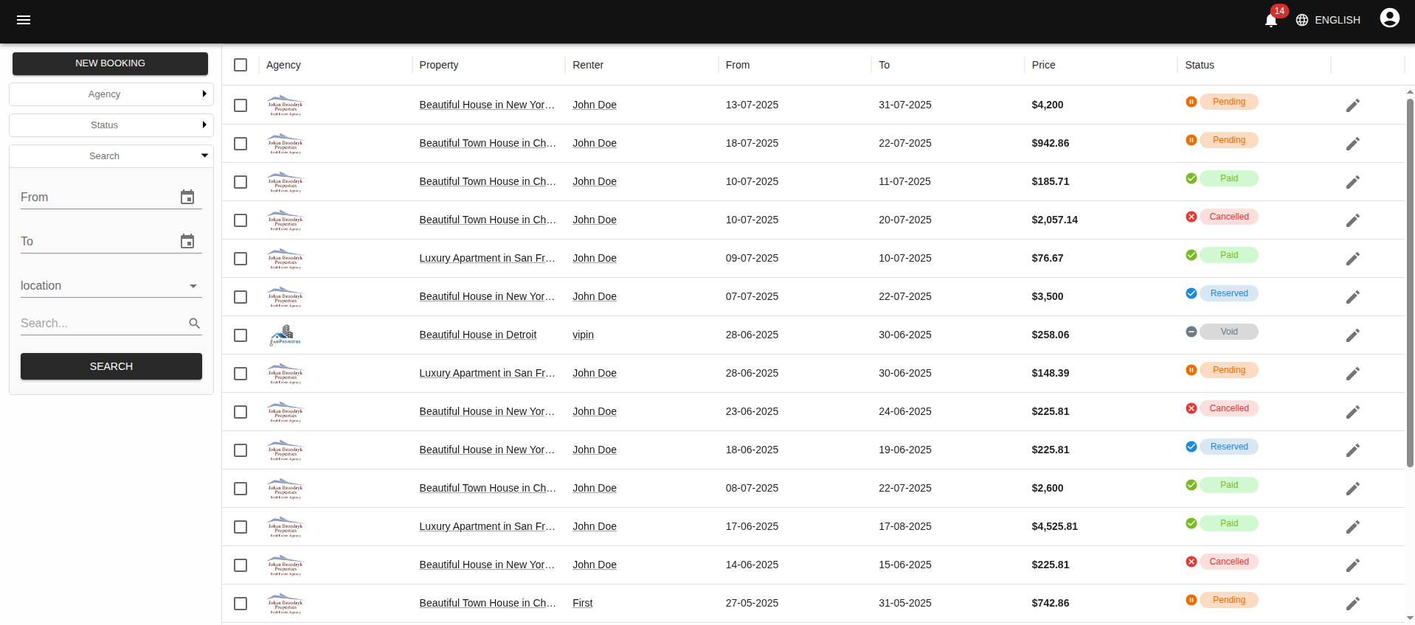Edit the $2,057.14 booking
The width and height of the screenshot is (1415, 625).
point(1352,220)
